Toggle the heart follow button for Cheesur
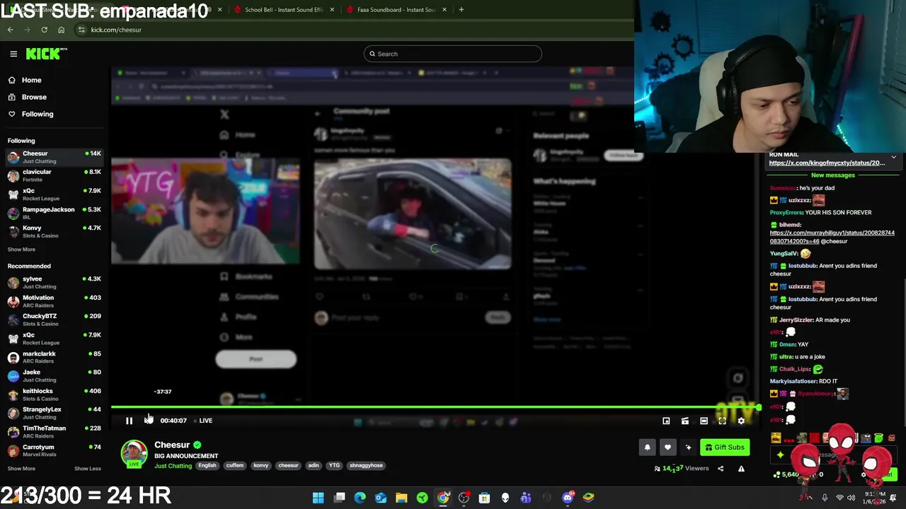Viewport: 906px width, 509px height. tap(667, 447)
